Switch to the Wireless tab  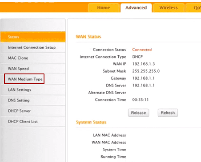pos(169,8)
